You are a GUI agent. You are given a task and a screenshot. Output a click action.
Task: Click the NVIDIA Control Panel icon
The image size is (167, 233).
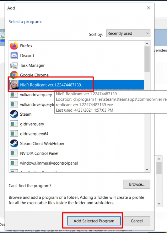14,153
